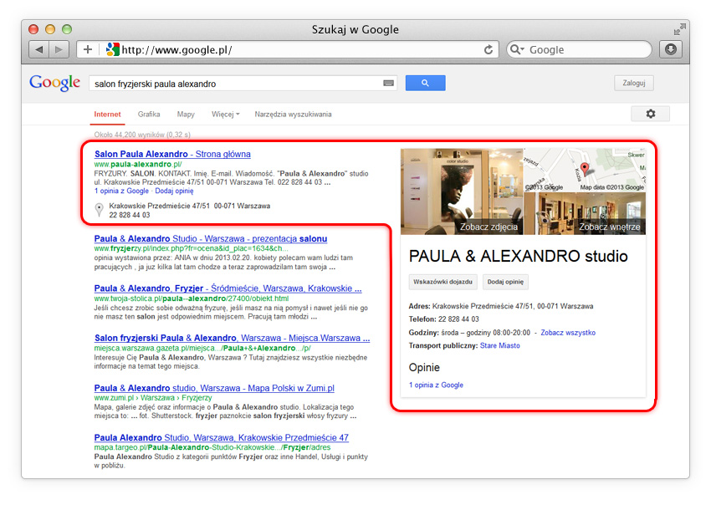Open Narzędzia wyszukiwania search tools

click(293, 115)
